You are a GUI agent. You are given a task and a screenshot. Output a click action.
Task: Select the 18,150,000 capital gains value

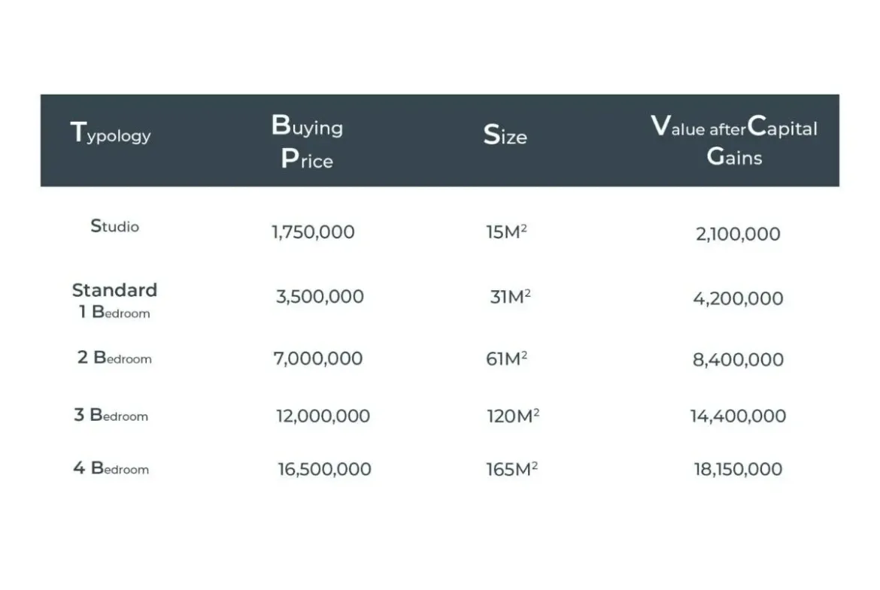(738, 469)
